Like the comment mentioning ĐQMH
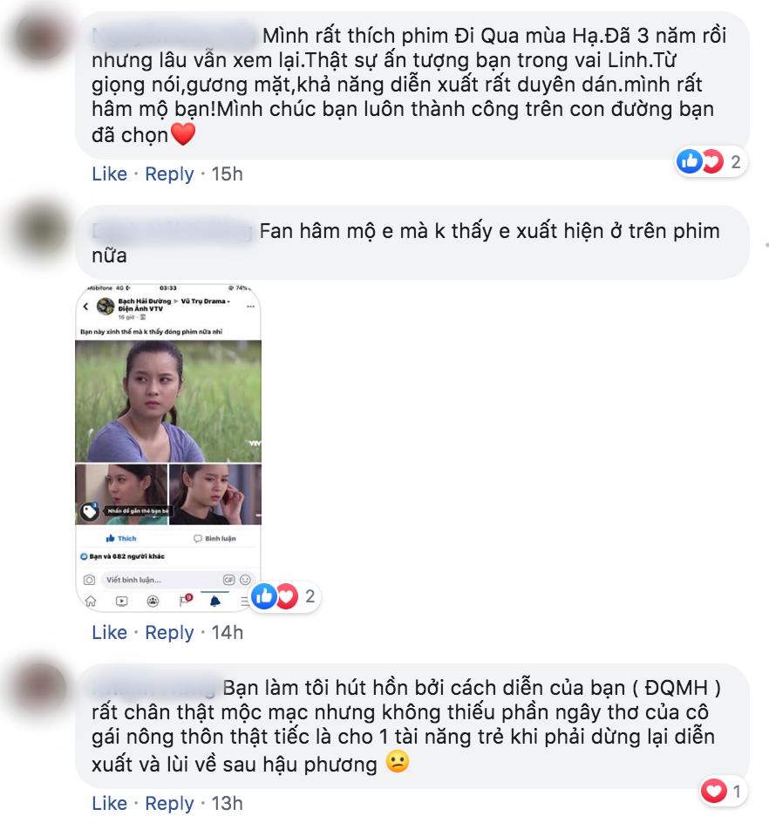 point(109,803)
